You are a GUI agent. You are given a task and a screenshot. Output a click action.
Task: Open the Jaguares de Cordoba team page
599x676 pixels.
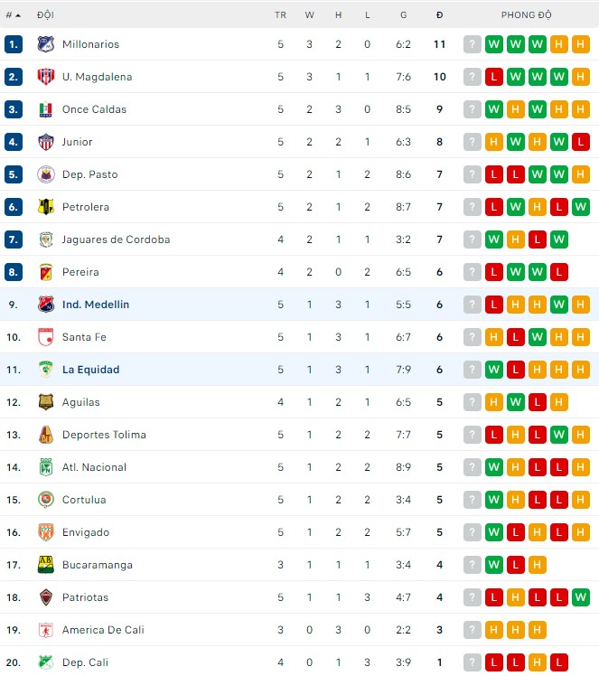pos(116,239)
